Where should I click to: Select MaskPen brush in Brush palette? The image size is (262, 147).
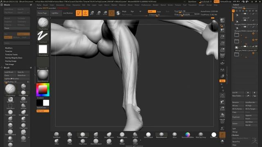[x=10, y=100]
